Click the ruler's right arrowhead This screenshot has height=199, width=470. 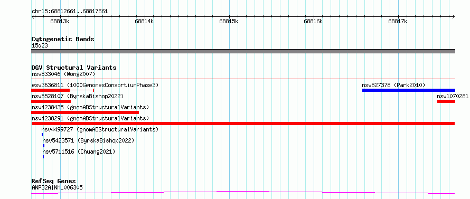[x=454, y=16]
